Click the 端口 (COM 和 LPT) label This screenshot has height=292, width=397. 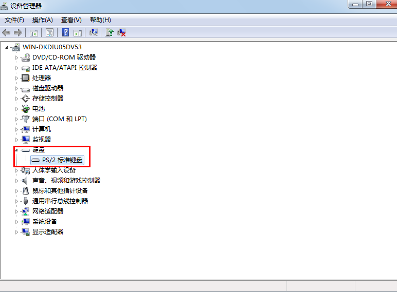click(x=60, y=119)
